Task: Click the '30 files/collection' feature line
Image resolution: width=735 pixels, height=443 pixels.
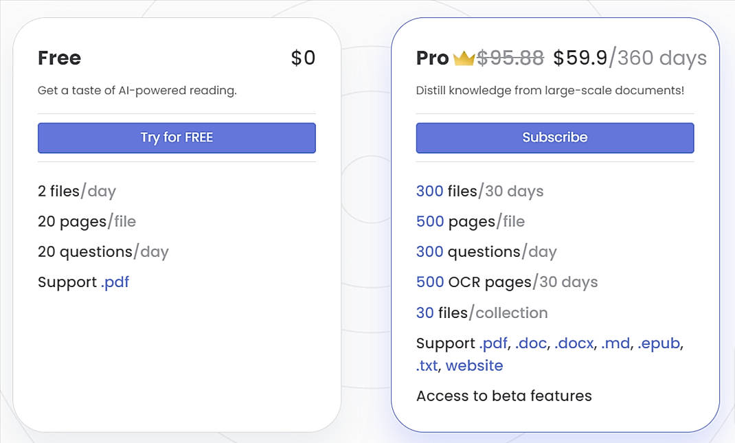Action: [482, 313]
